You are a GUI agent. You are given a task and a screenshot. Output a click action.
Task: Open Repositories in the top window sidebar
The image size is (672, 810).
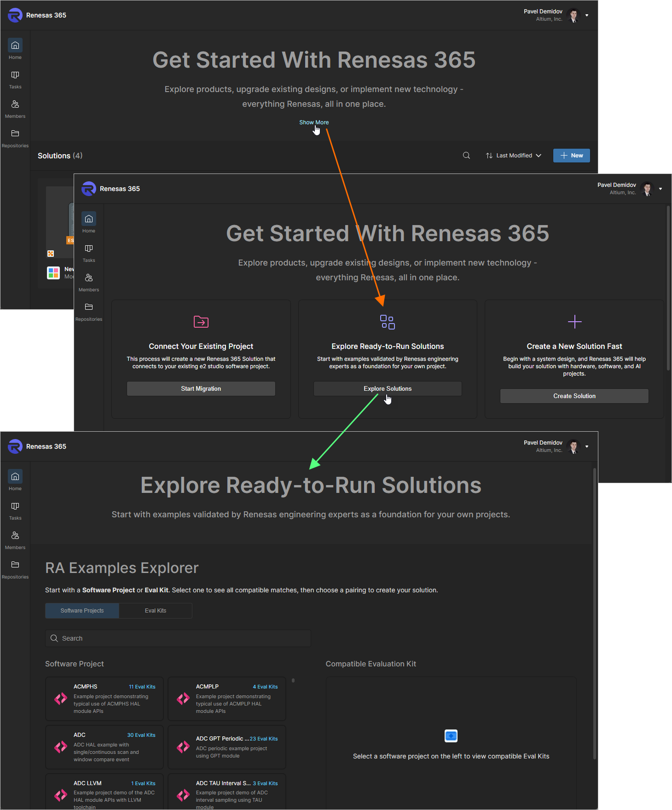15,138
